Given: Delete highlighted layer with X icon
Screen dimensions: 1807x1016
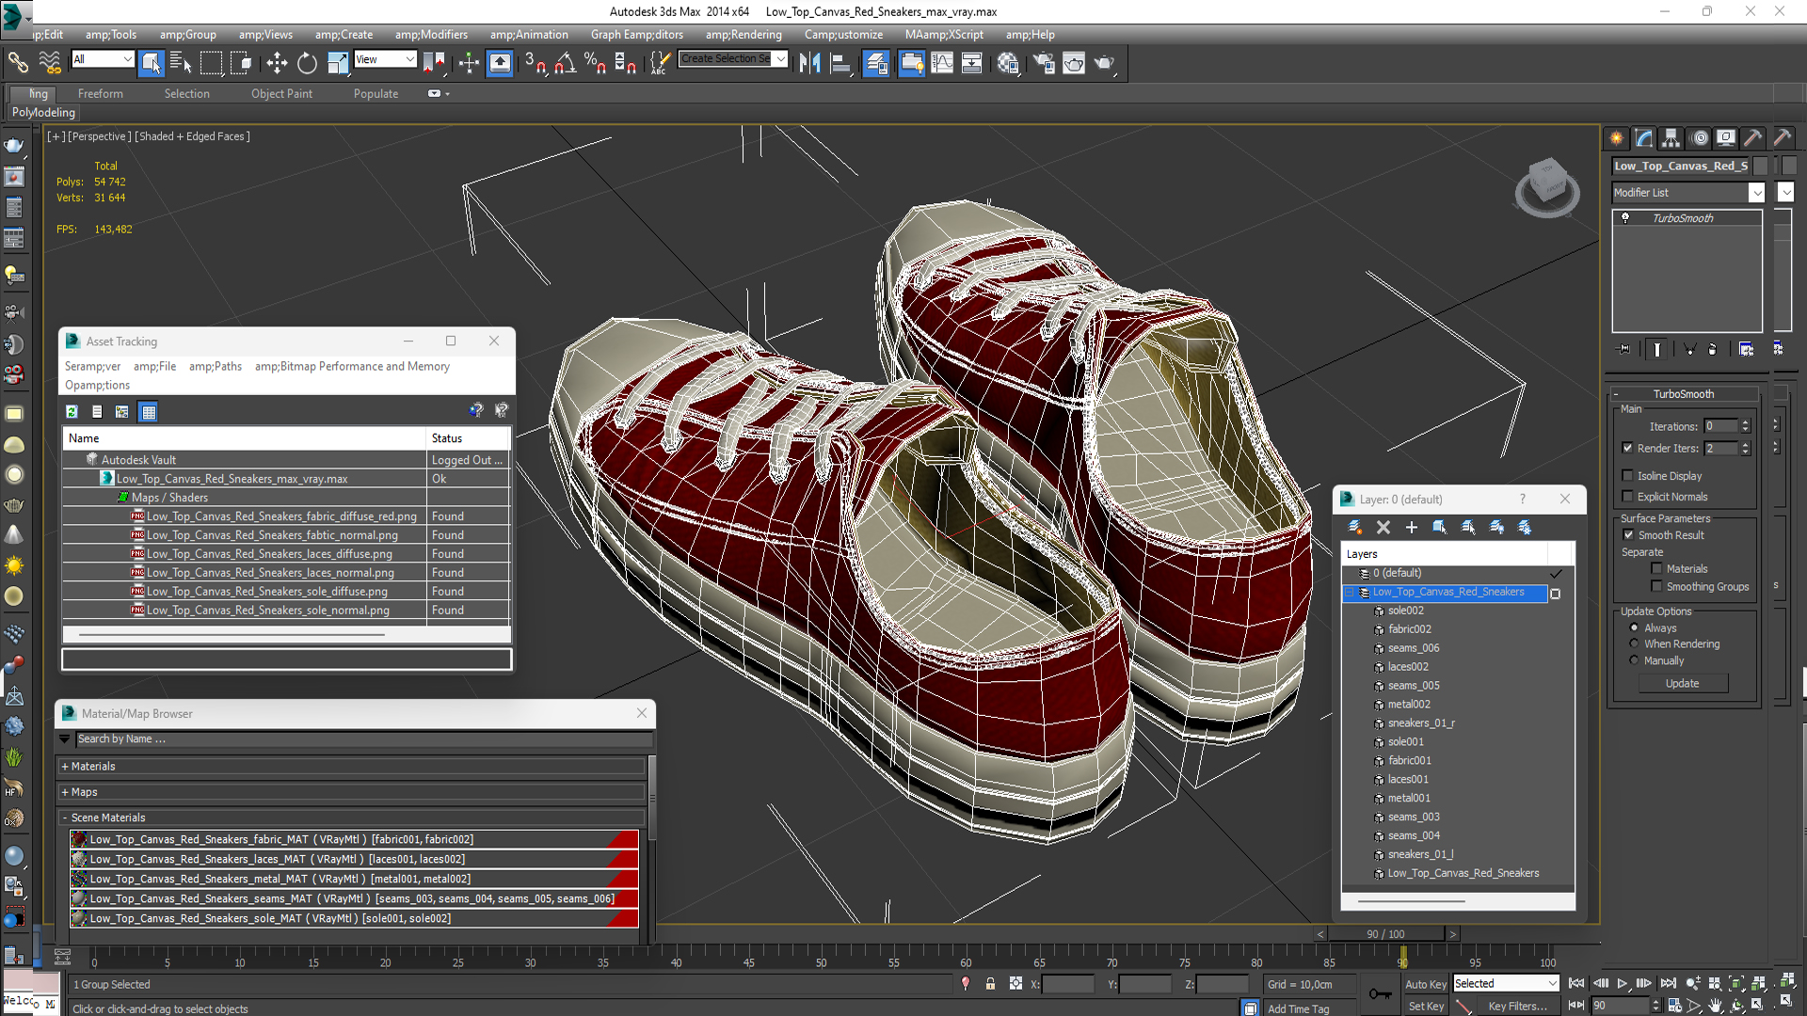Looking at the screenshot, I should click(1383, 527).
